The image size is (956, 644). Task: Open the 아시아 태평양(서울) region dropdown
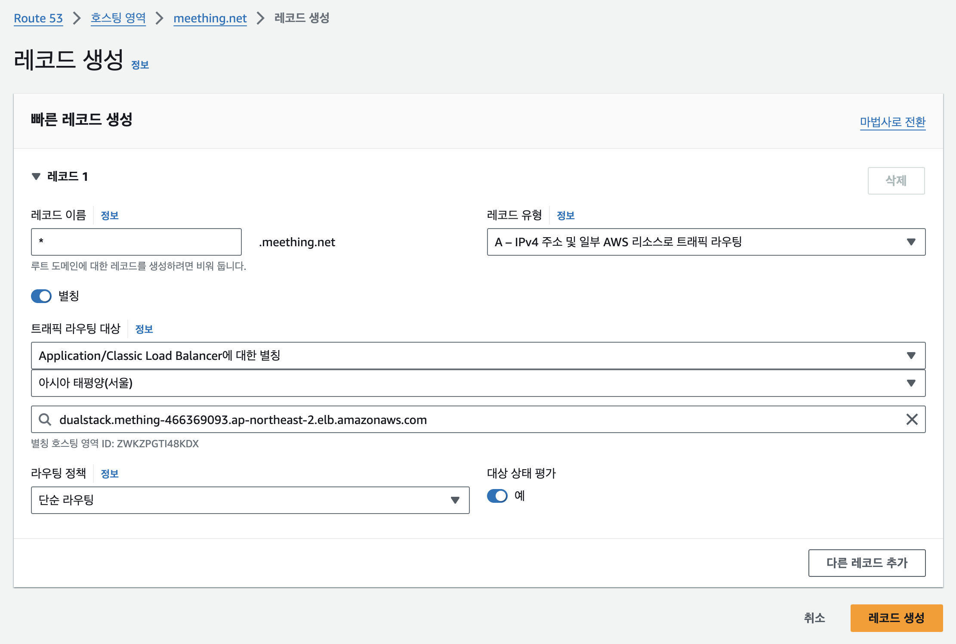[x=478, y=383]
